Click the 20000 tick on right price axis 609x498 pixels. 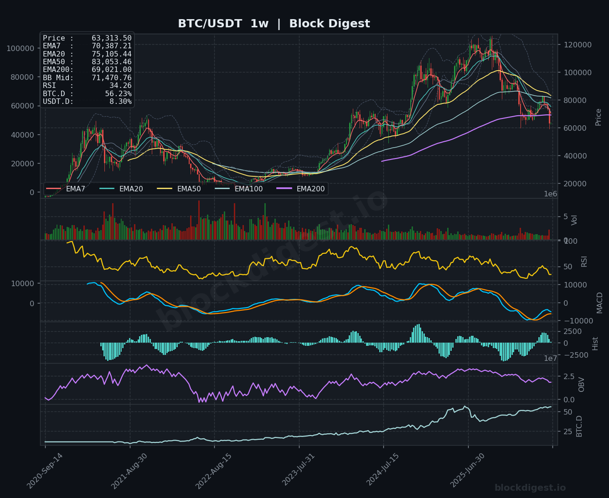coord(575,184)
